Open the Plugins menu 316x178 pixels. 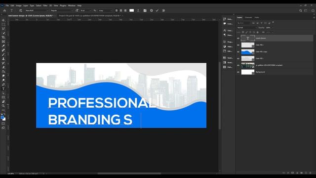pyautogui.click(x=63, y=5)
